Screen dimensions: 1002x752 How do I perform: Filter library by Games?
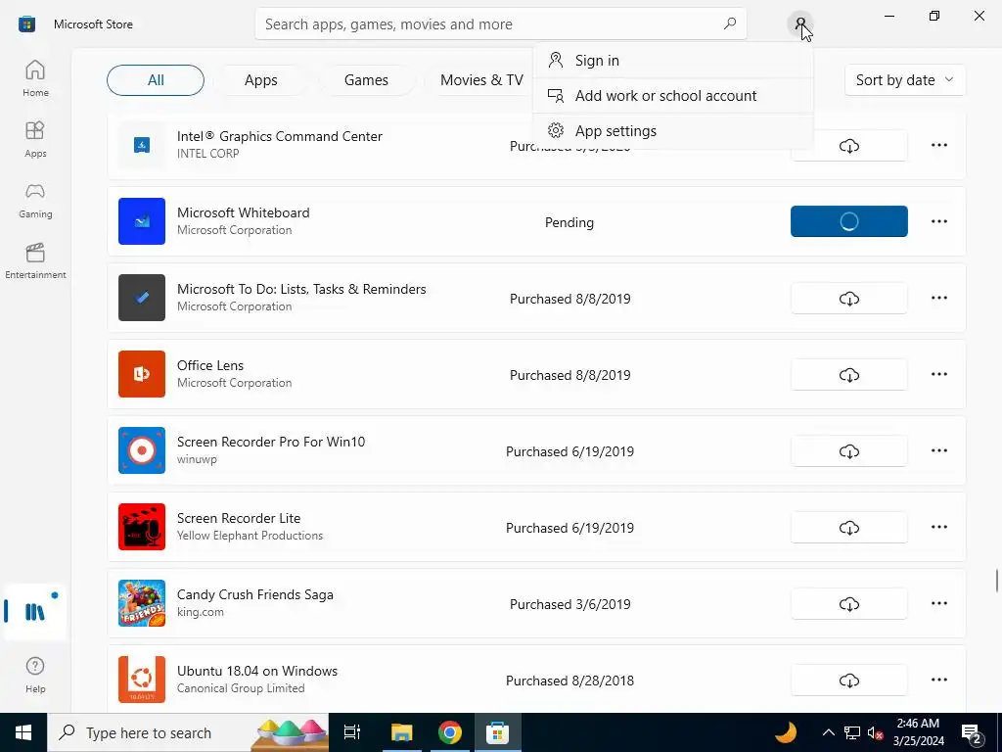366,80
